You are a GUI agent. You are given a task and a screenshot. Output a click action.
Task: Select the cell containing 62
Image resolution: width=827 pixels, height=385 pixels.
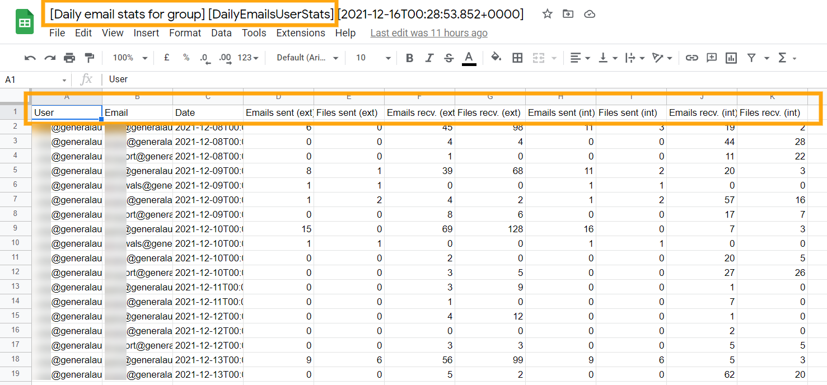point(702,374)
